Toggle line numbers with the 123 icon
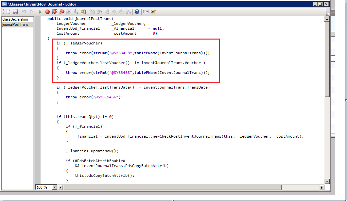Image resolution: width=347 pixels, height=201 pixels. point(146,12)
